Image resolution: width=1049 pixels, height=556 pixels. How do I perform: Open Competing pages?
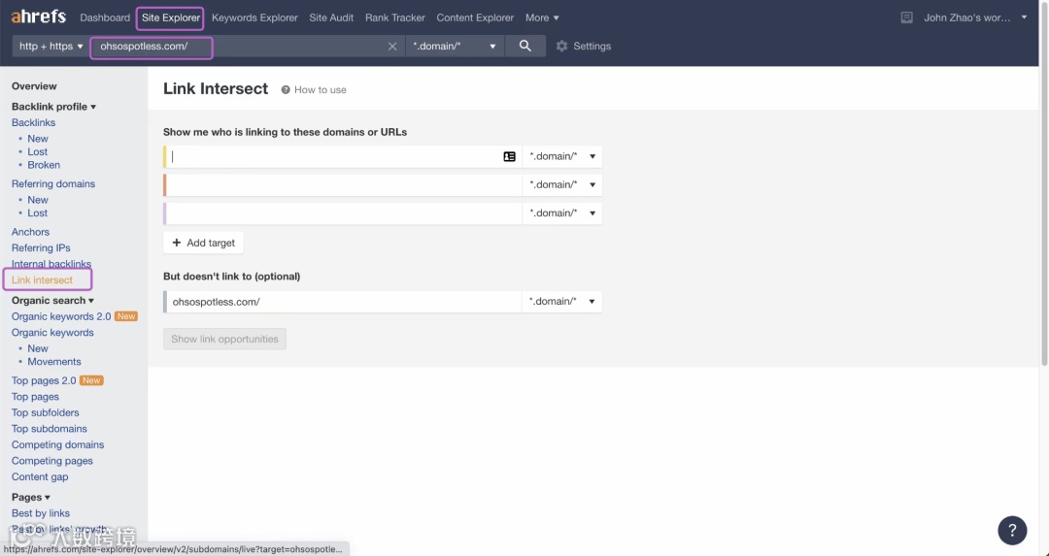click(52, 461)
